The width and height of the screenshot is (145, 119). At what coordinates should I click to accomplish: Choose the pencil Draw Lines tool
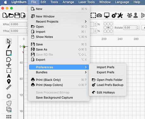coord(9,47)
